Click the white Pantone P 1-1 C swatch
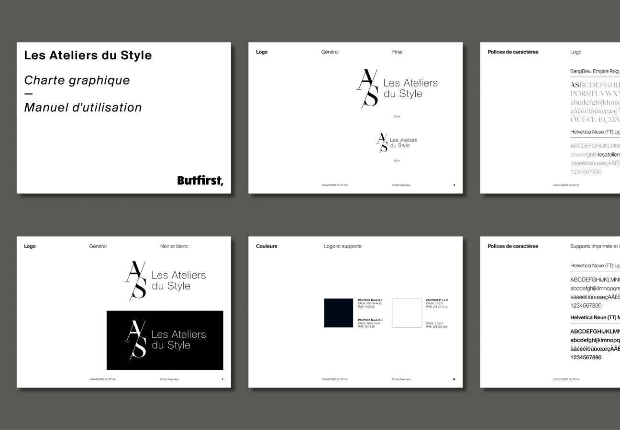The height and width of the screenshot is (430, 620). point(407,313)
